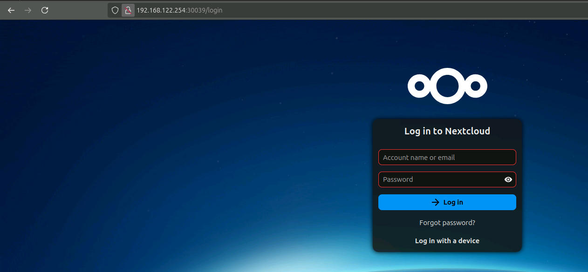588x272 pixels.
Task: Go back to the previous page
Action: click(11, 10)
